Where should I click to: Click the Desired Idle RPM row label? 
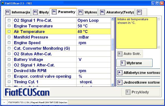tap(30, 71)
